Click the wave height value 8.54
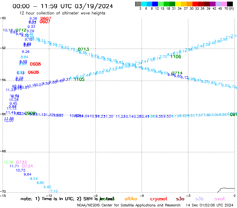Viewport: 237px width, 208px height. [x=34, y=179]
